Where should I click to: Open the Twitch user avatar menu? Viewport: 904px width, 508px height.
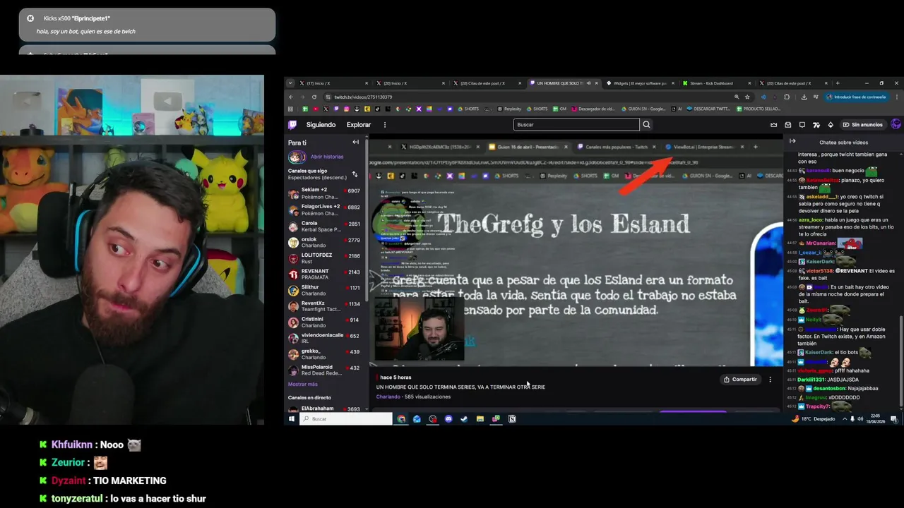[896, 125]
